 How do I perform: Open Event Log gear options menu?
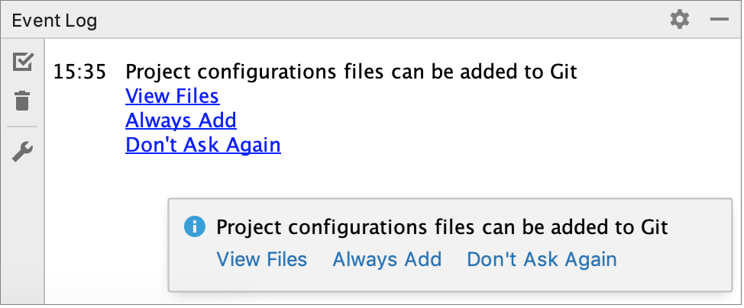(x=679, y=20)
